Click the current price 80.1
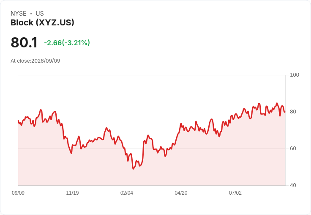 [x=24, y=42]
